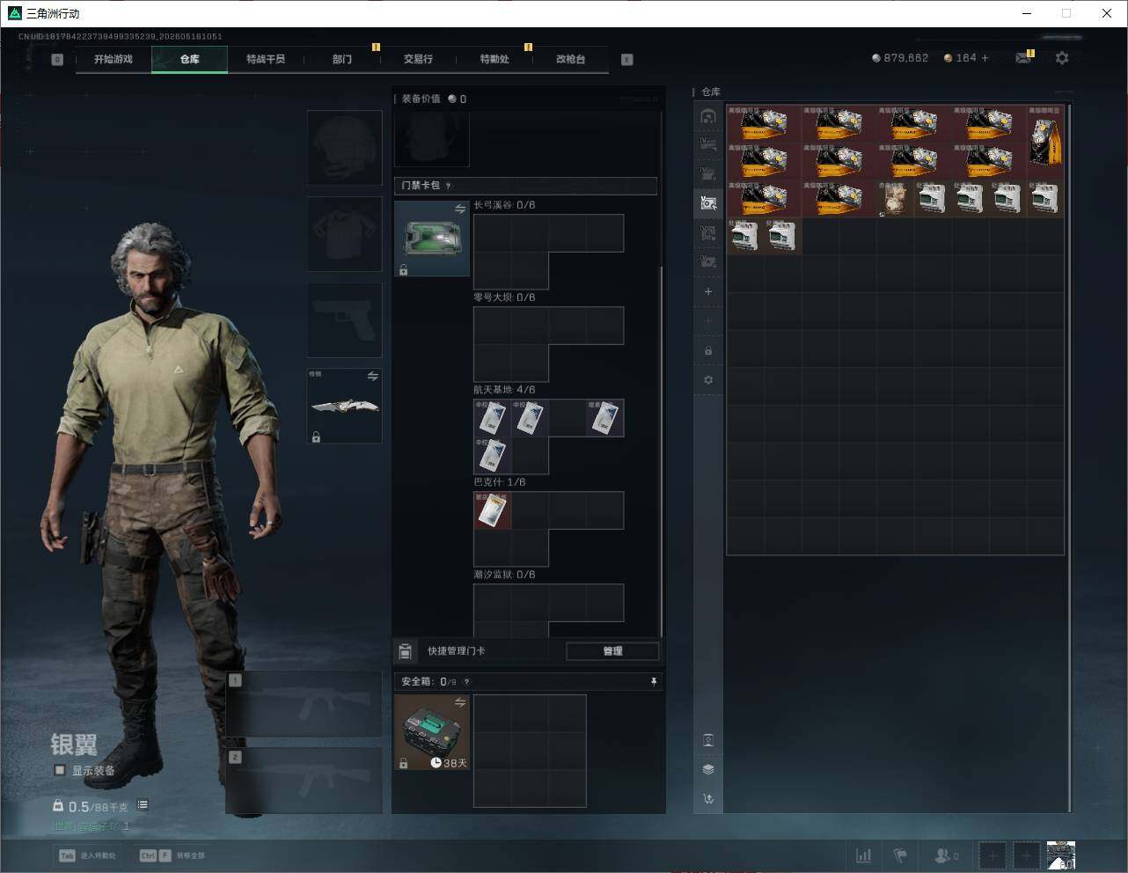Image resolution: width=1128 pixels, height=873 pixels.
Task: Click the equipment panel scrollbar
Action: (x=662, y=451)
